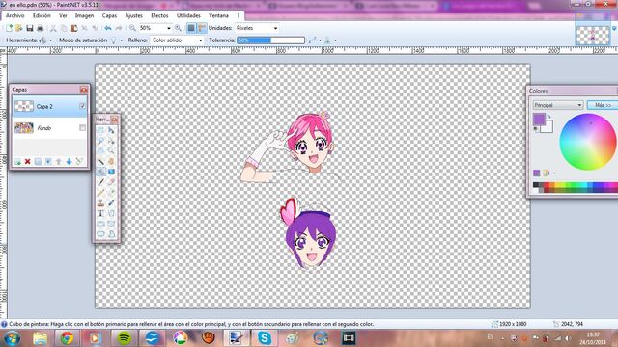Viewport: 618px width, 347px height.
Task: Expand the 50% zoom level dropdown
Action: pyautogui.click(x=169, y=28)
